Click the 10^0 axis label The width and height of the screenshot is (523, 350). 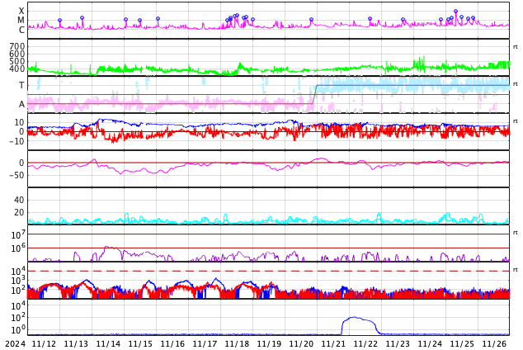(x=16, y=329)
